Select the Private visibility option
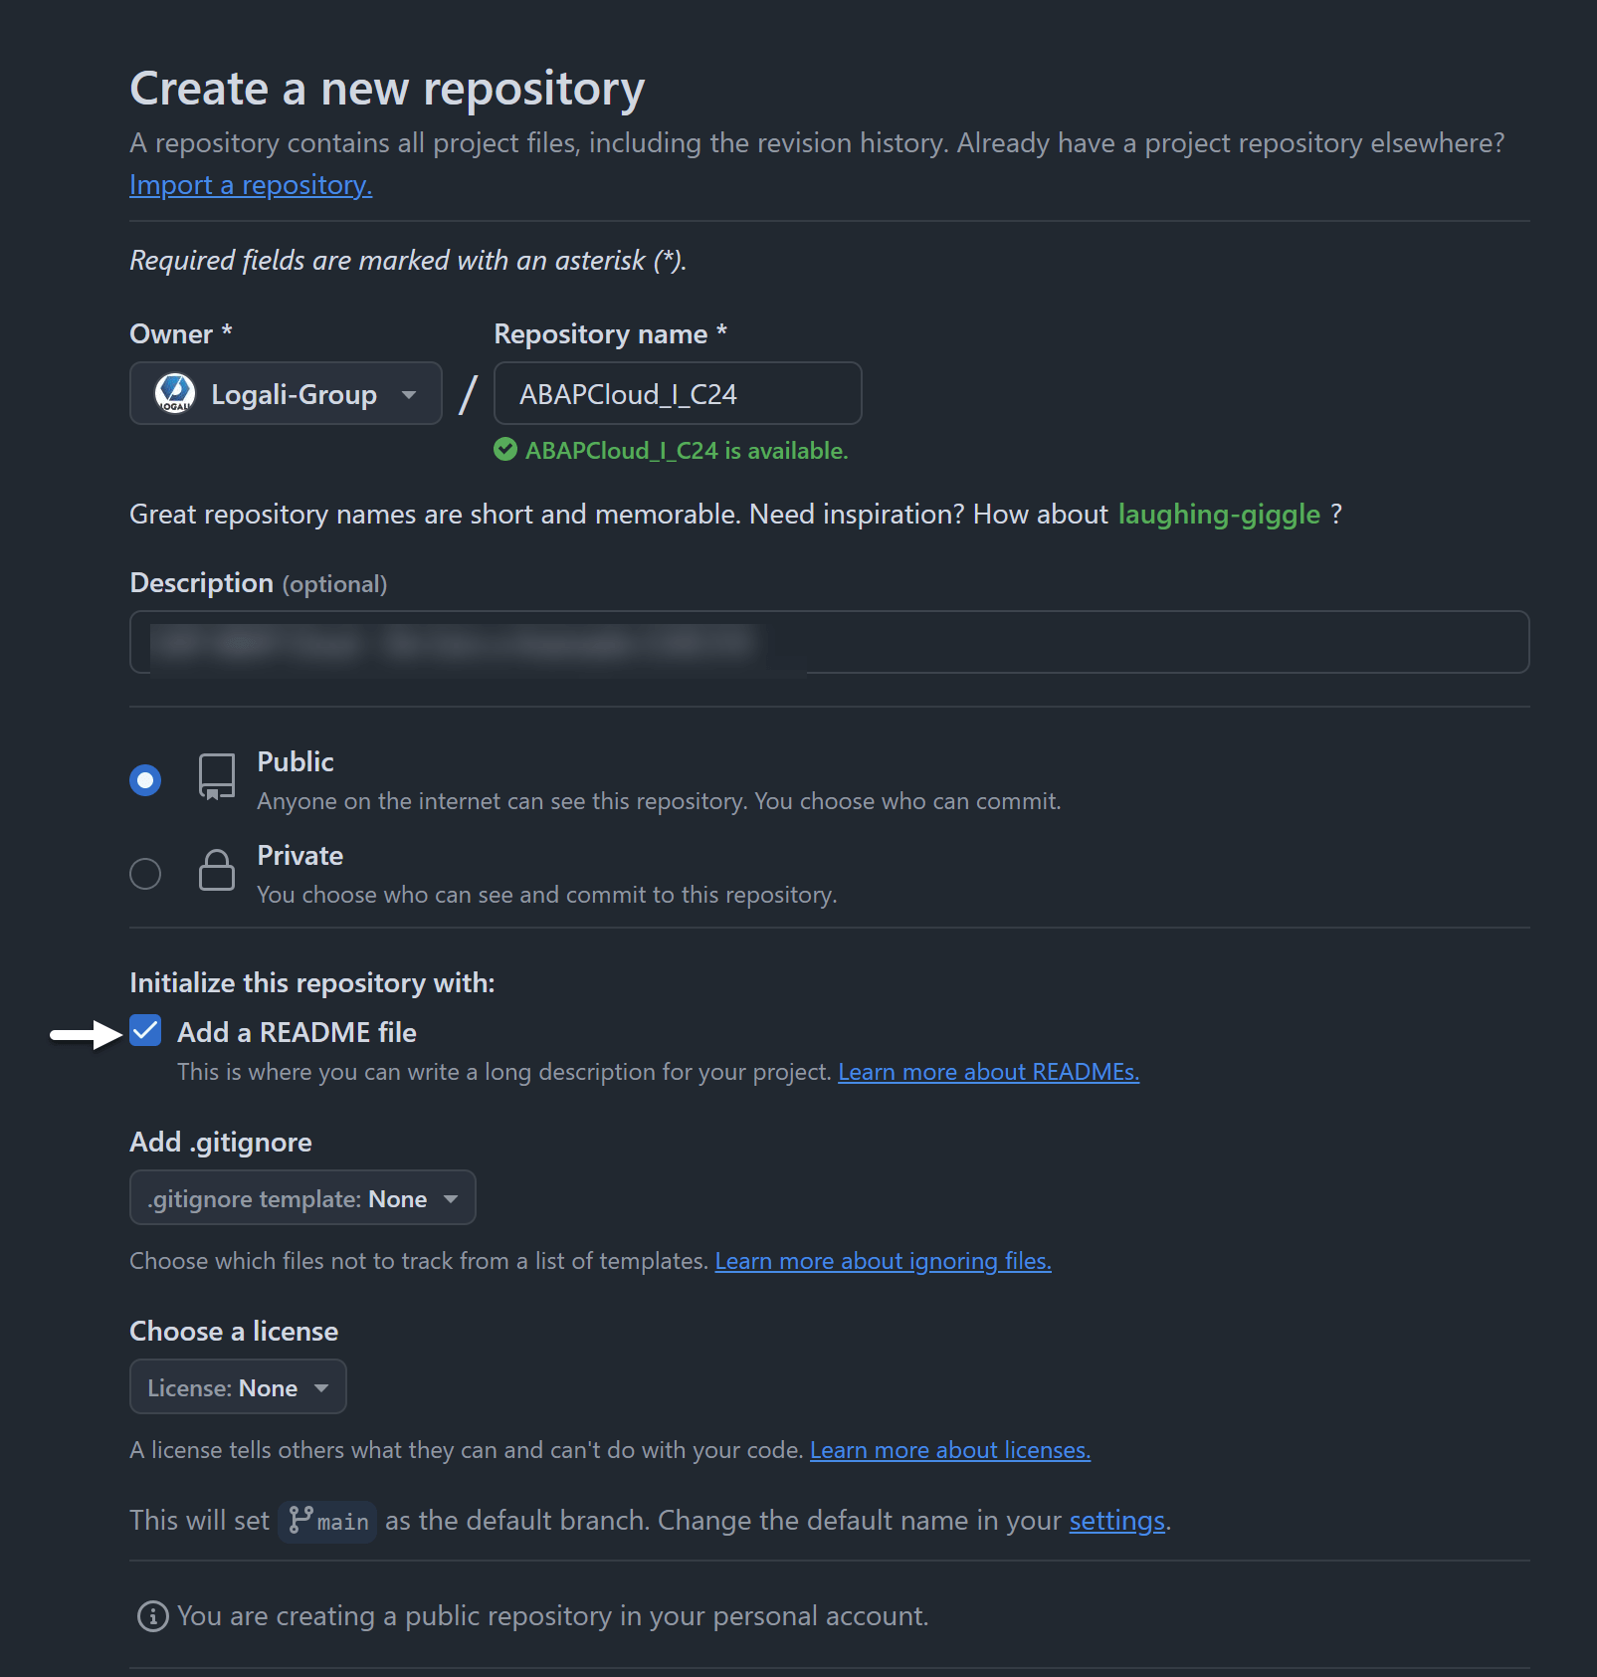This screenshot has height=1677, width=1597. point(145,872)
